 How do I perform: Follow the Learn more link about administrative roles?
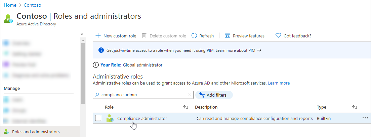[x=279, y=83]
